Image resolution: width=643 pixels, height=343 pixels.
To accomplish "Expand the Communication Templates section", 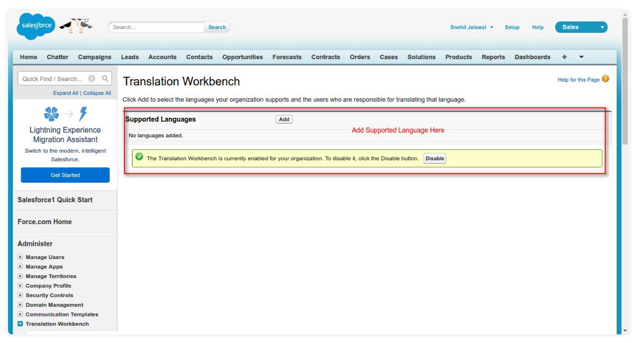I will [20, 314].
